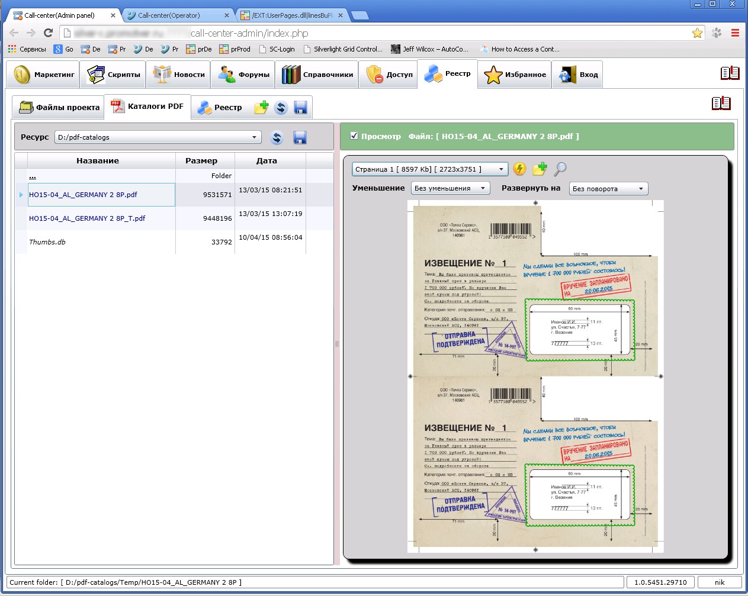The image size is (748, 596).
Task: Open a new browser tab
Action: tap(360, 15)
